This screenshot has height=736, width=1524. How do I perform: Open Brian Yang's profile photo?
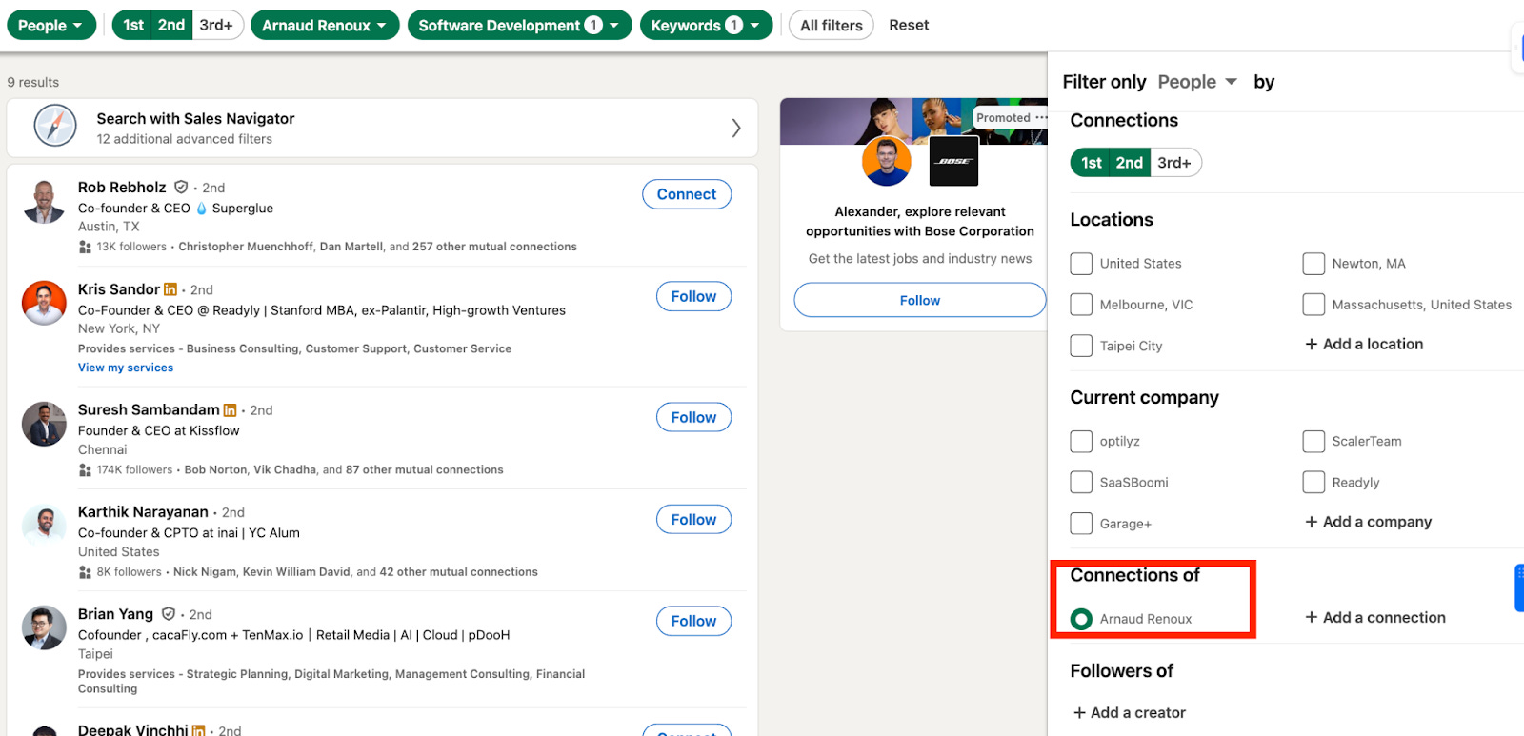tap(44, 628)
